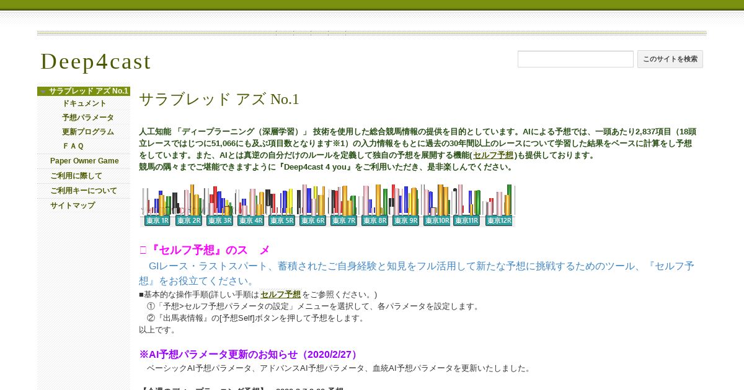Viewport: 744px width, 390px height.
Task: Follow セルフ予想 link in intro paragraph
Action: pos(494,155)
